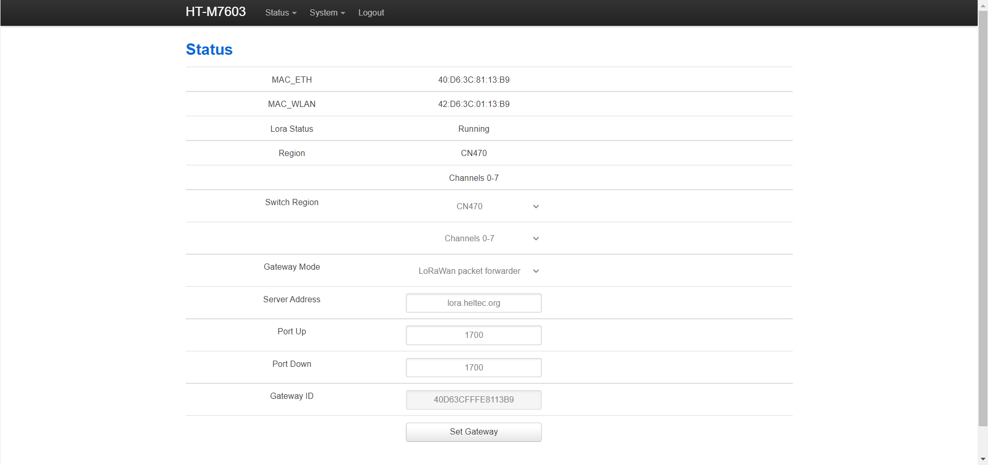Image resolution: width=988 pixels, height=465 pixels.
Task: Click the vertical scrollbar thumb
Action: tap(983, 217)
